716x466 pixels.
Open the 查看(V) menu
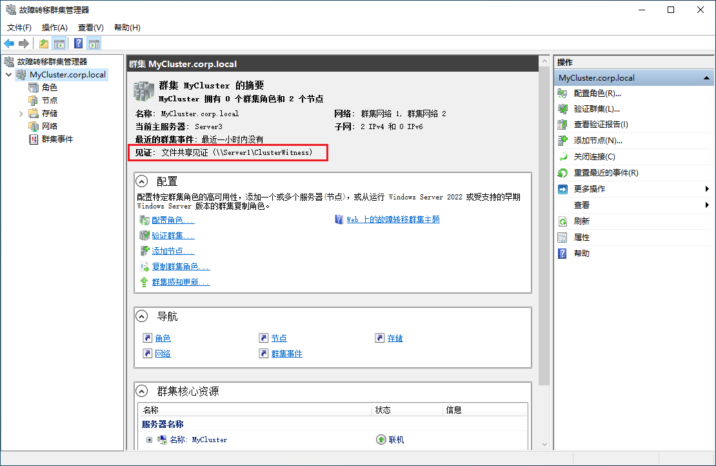tap(91, 27)
